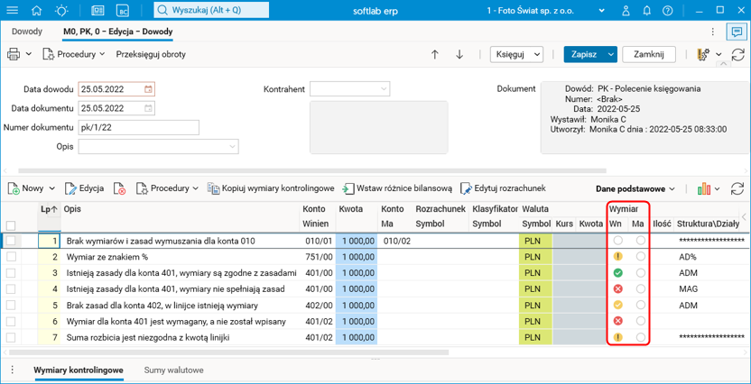Open the Kontrahent combo box
This screenshot has height=384, width=751.
(x=349, y=89)
